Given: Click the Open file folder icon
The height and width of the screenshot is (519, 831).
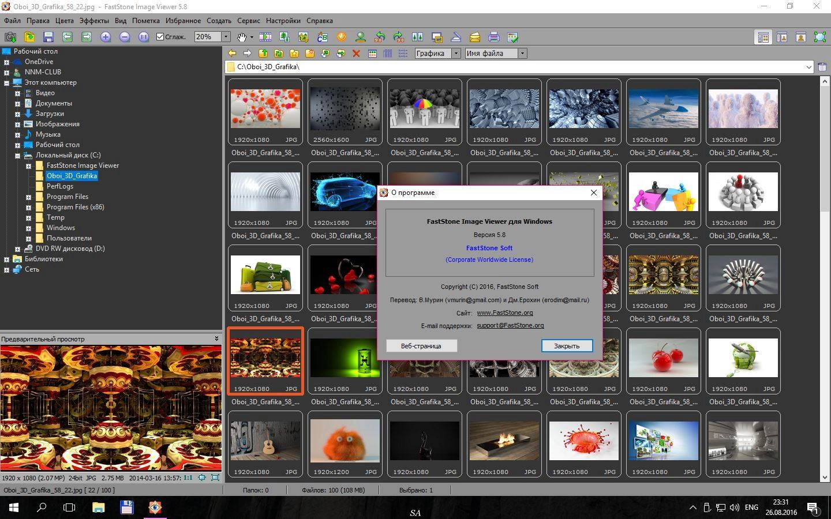Looking at the screenshot, I should (x=29, y=37).
